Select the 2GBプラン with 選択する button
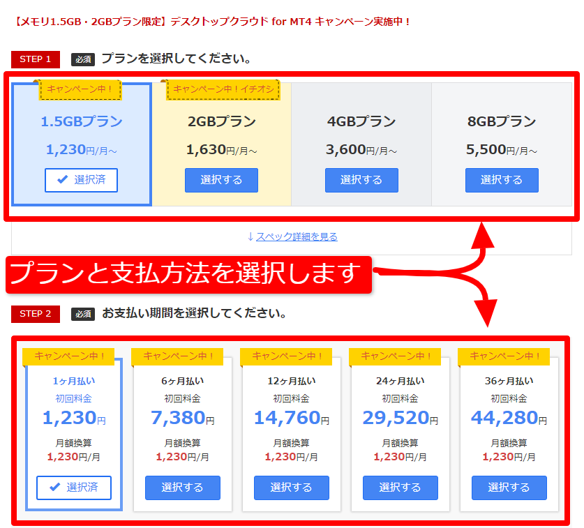Viewport: 584px width, 528px height. pos(221,180)
